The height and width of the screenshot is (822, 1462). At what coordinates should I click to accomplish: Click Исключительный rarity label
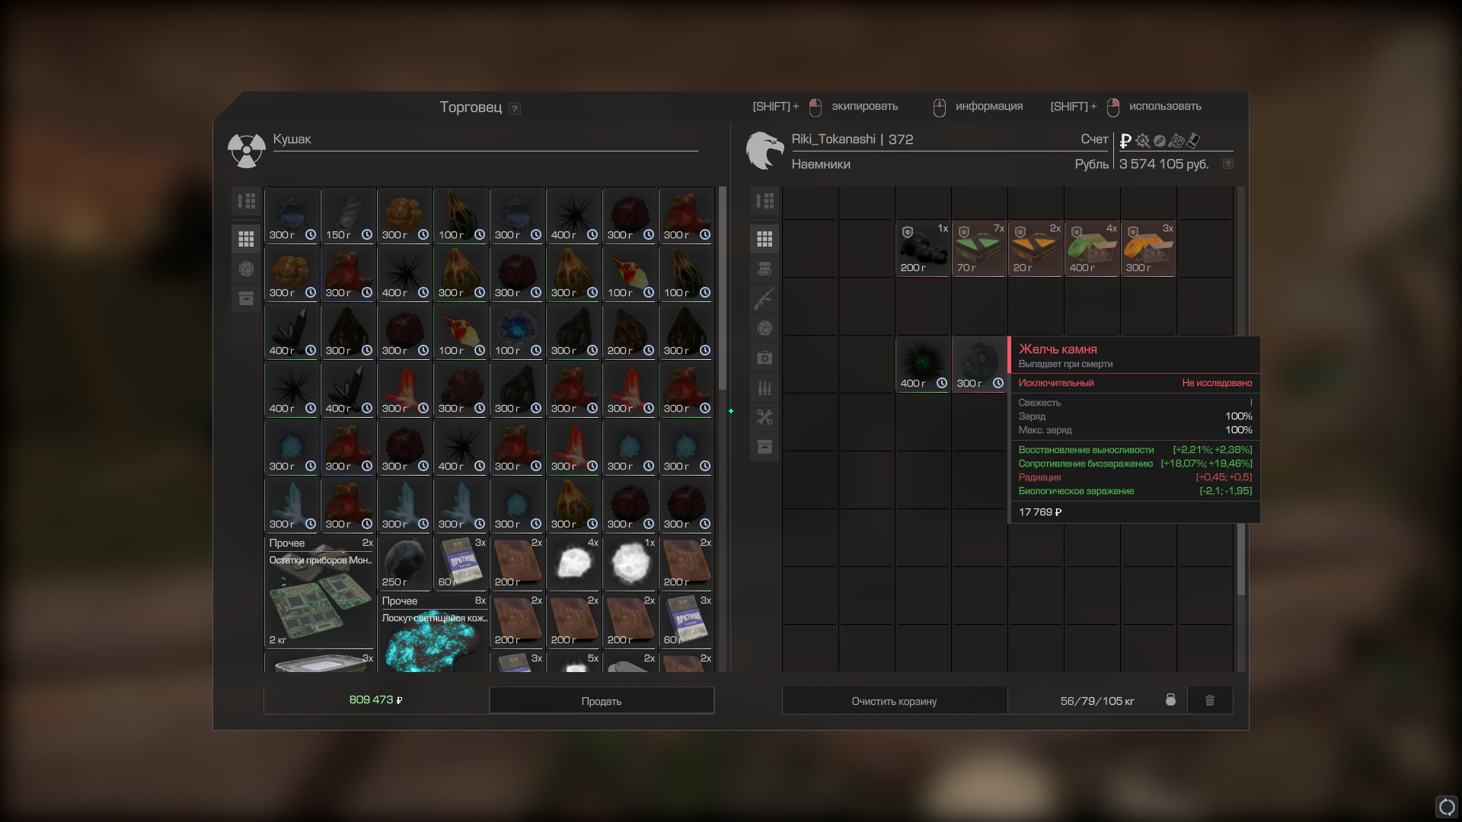pyautogui.click(x=1056, y=383)
